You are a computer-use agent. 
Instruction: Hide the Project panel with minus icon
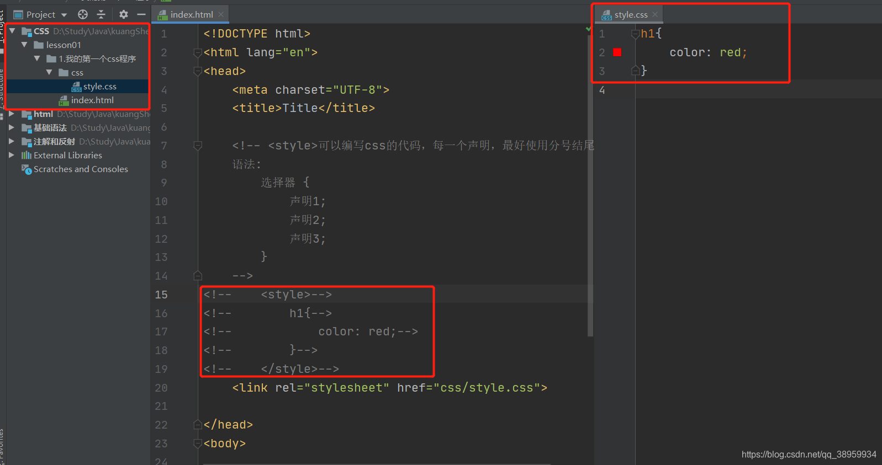(x=141, y=14)
